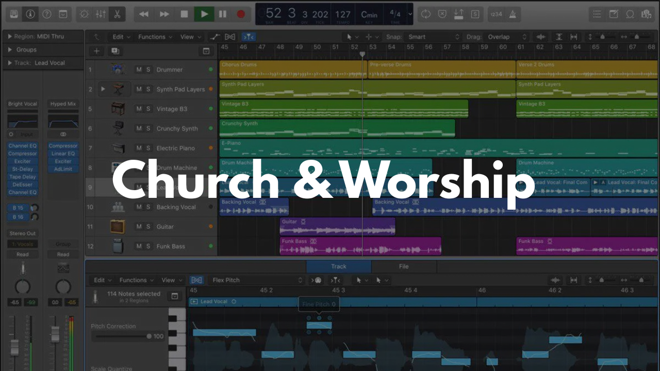Click the Fast Forward transport button

tap(164, 14)
